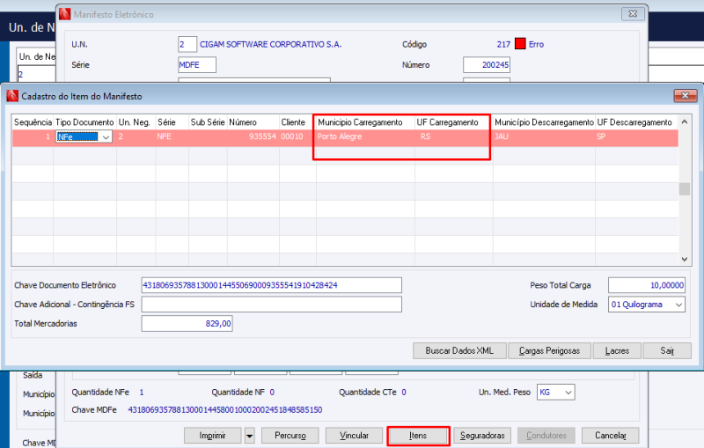Click the Manifesto Eletrônico title bar icon
This screenshot has width=704, height=448.
click(x=65, y=14)
